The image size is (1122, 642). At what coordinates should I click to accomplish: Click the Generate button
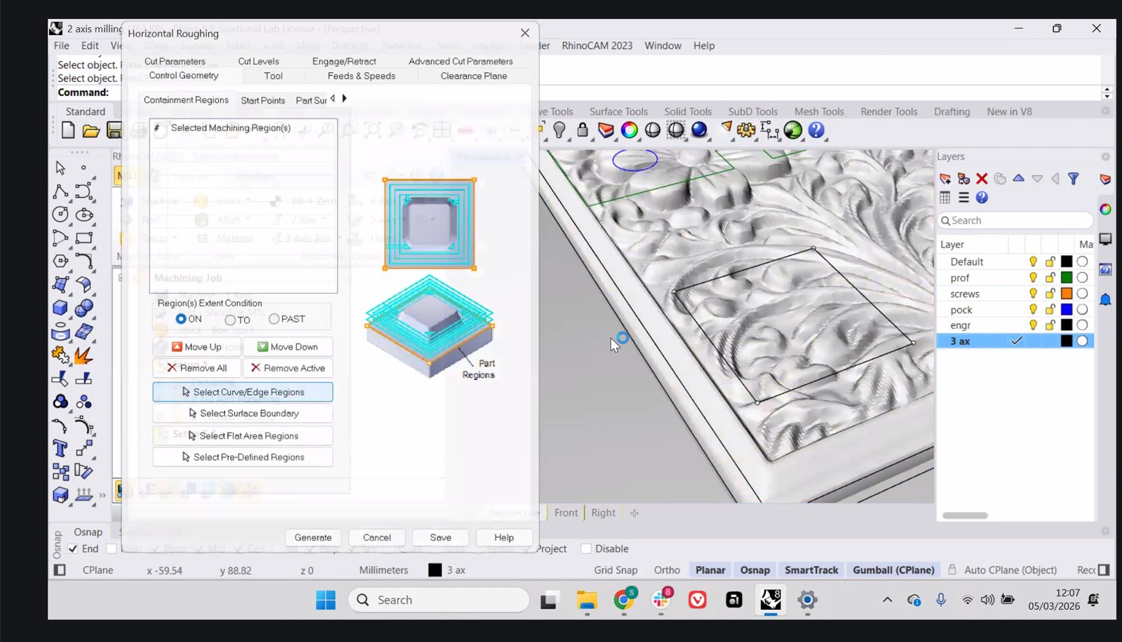tap(313, 538)
